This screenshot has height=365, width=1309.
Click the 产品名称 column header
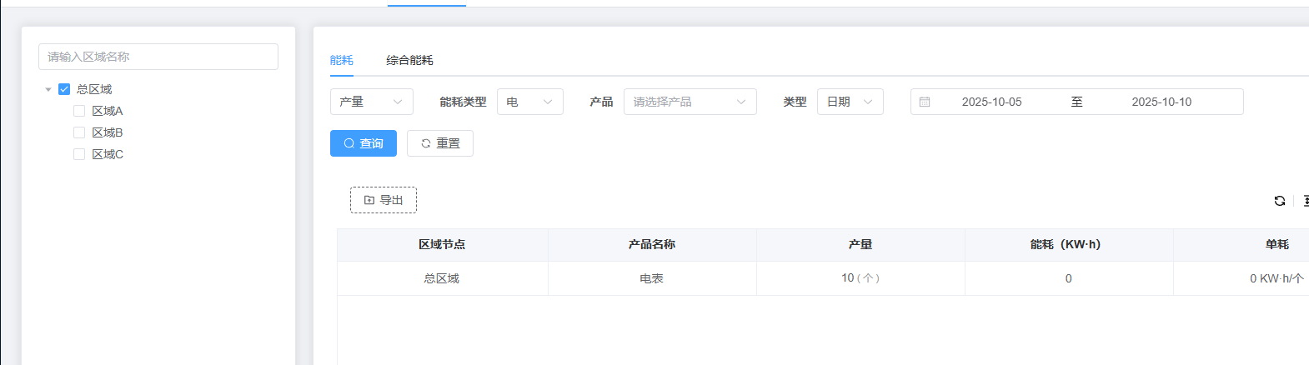click(652, 244)
